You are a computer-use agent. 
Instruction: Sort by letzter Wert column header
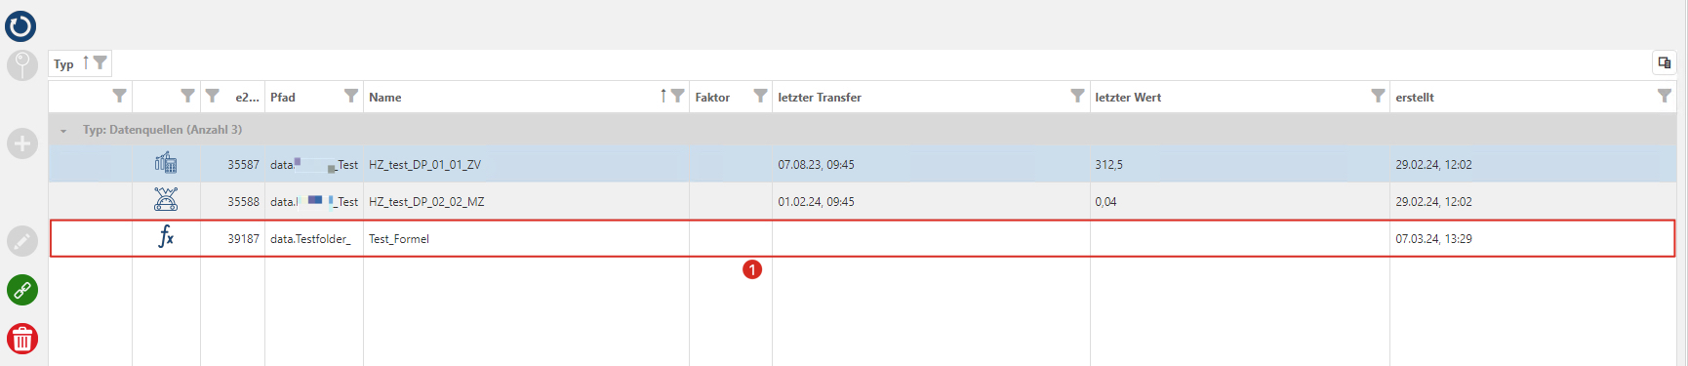(x=1128, y=98)
